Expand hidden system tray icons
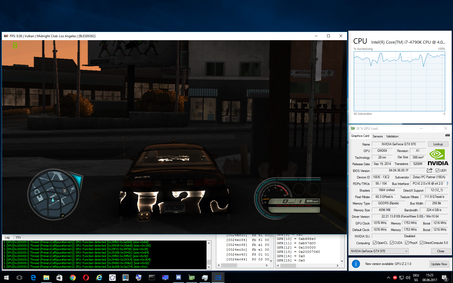This screenshot has height=283, width=453. [388, 278]
